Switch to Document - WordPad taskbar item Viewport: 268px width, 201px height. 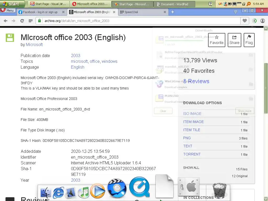(174, 4)
